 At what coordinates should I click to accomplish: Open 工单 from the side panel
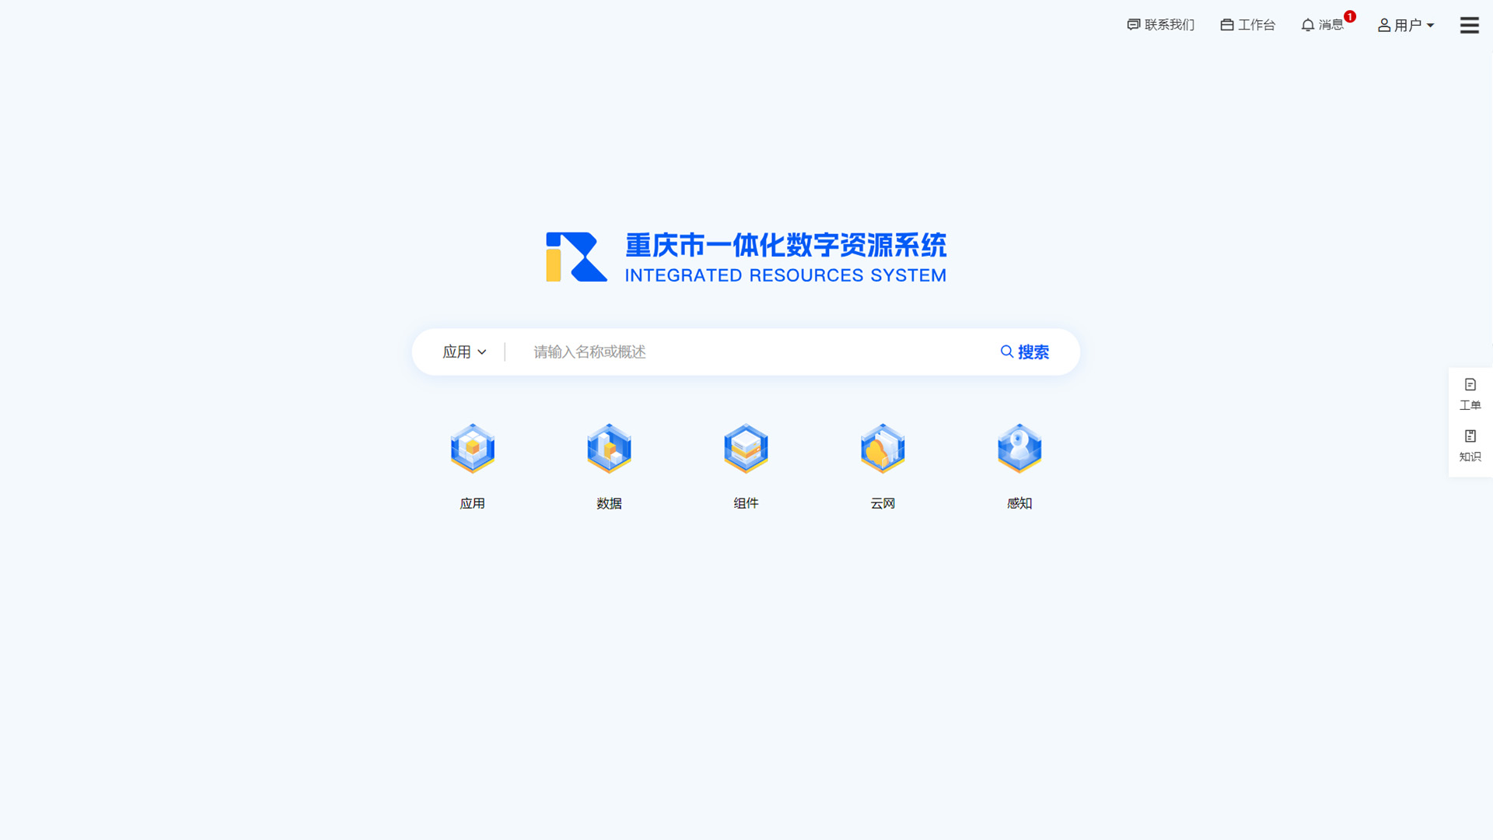point(1470,394)
